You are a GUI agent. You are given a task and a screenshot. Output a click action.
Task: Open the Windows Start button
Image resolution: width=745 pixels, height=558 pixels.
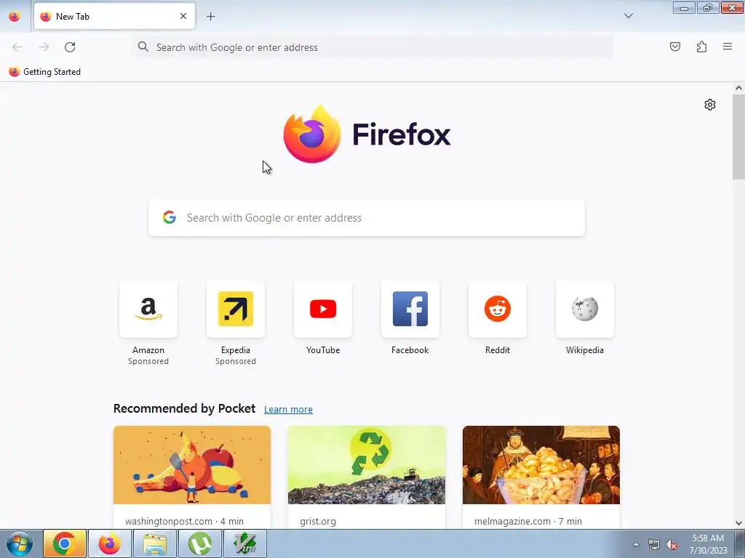click(20, 543)
